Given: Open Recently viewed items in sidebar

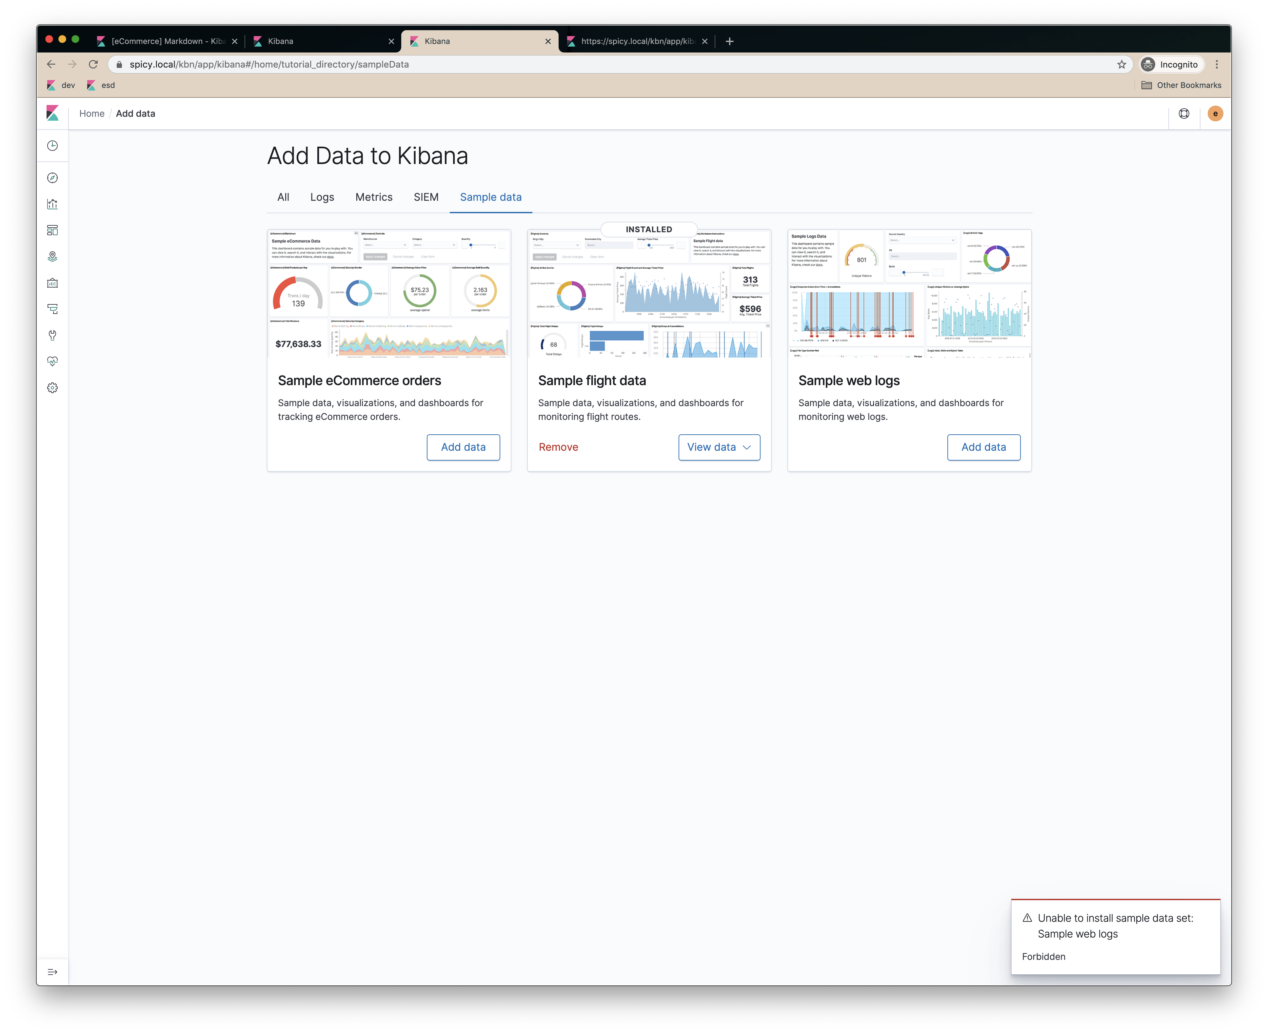Looking at the screenshot, I should coord(52,145).
